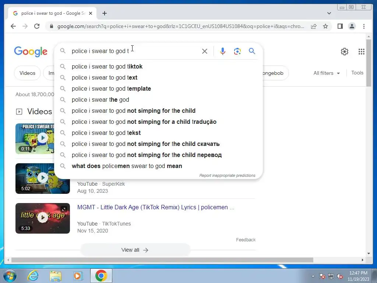
Task: Switch to the Videos filter chip
Action: pyautogui.click(x=27, y=73)
